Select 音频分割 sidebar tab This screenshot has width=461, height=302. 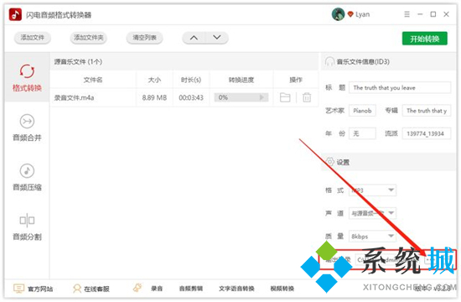point(27,226)
